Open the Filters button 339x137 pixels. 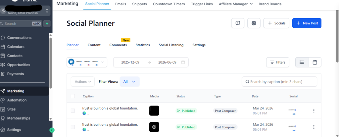tap(278, 62)
